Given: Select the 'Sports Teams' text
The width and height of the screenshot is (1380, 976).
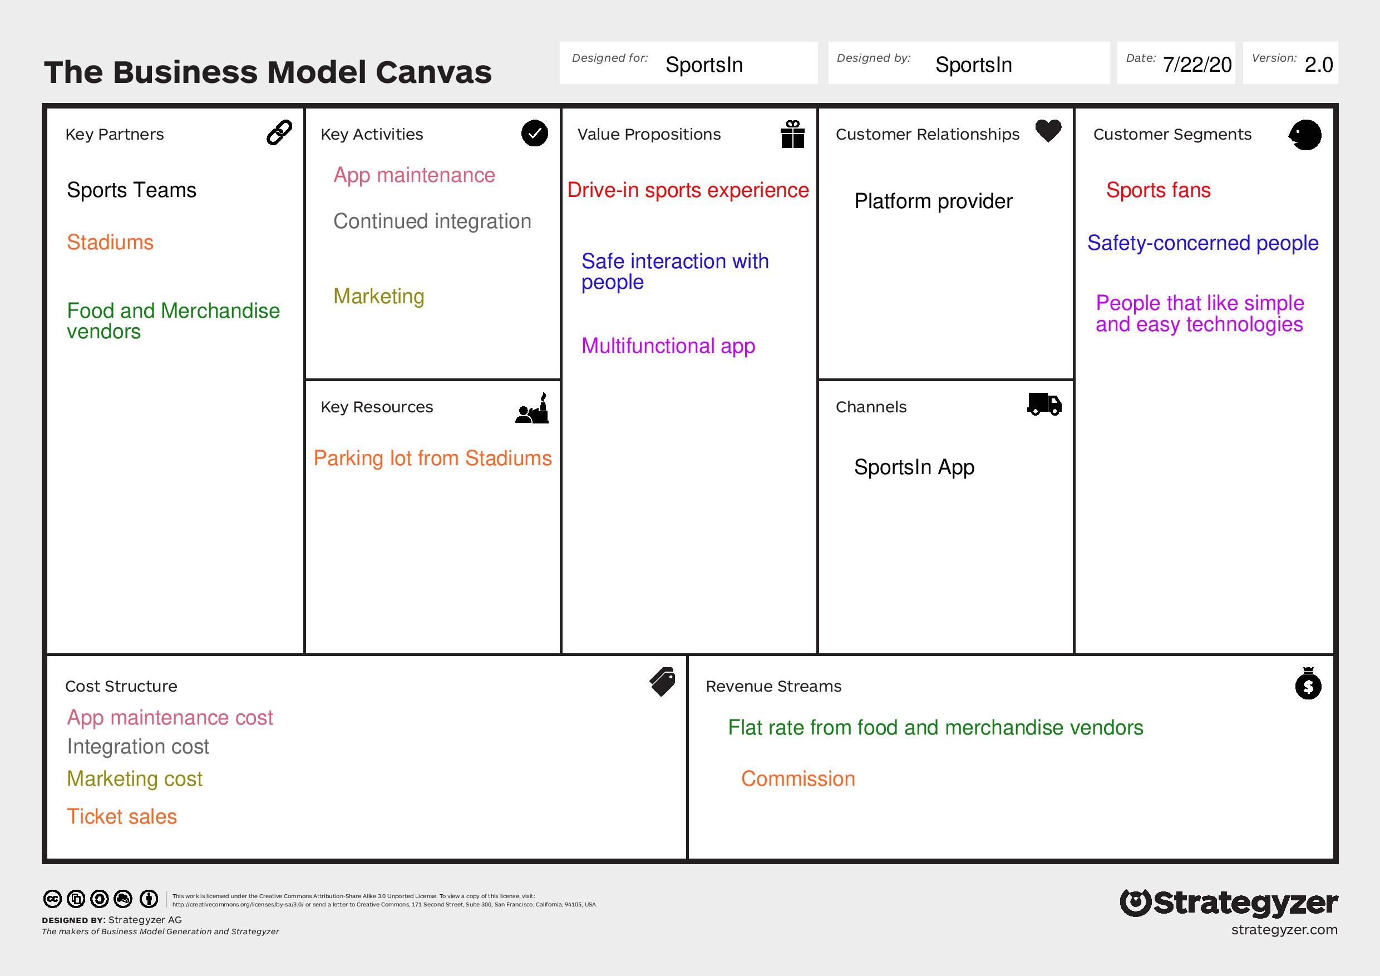Looking at the screenshot, I should click(x=132, y=190).
